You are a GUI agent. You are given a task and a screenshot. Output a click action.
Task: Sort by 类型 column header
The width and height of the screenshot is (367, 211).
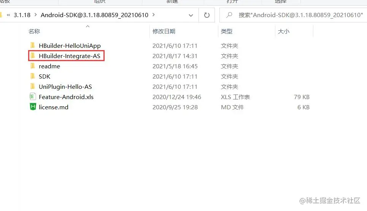227,31
